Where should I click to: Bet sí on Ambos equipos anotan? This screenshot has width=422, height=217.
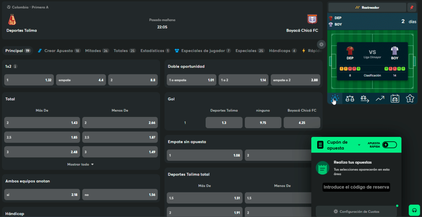pos(42,195)
